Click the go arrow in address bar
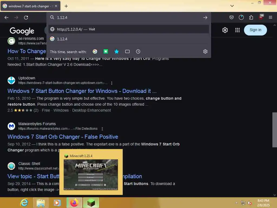The width and height of the screenshot is (277, 208). pos(205,18)
